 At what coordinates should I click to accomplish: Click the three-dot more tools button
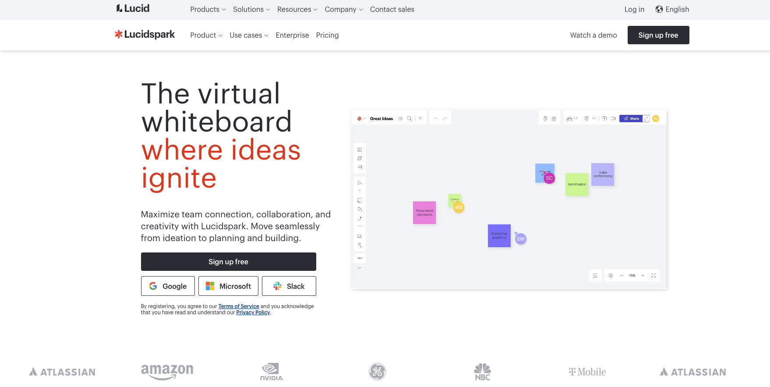point(360,258)
